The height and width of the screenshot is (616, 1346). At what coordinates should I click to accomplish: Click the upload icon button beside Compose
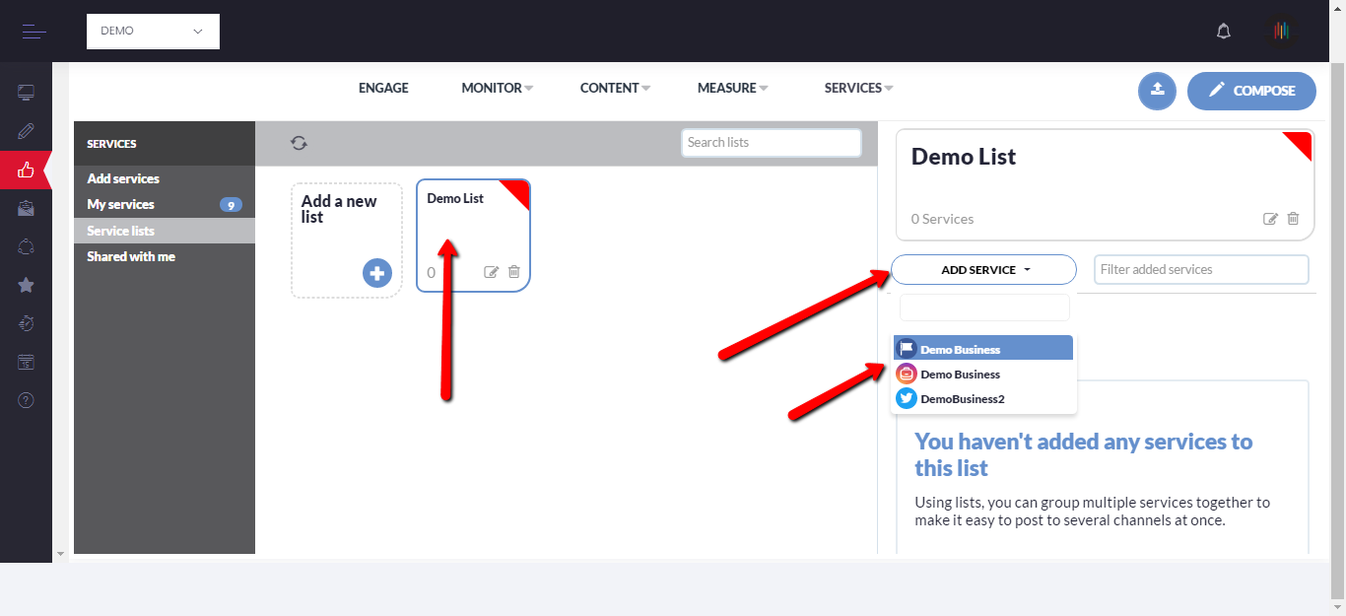pos(1158,91)
